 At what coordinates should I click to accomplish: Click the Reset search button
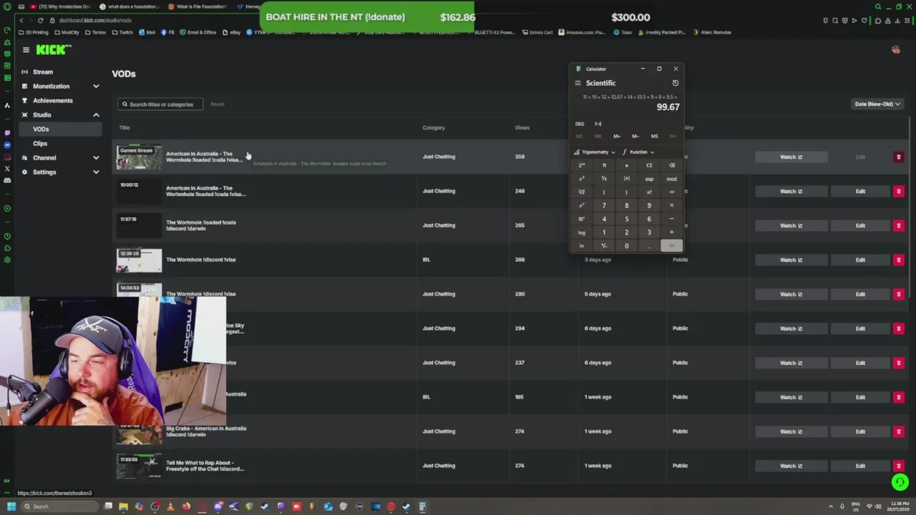(x=217, y=104)
